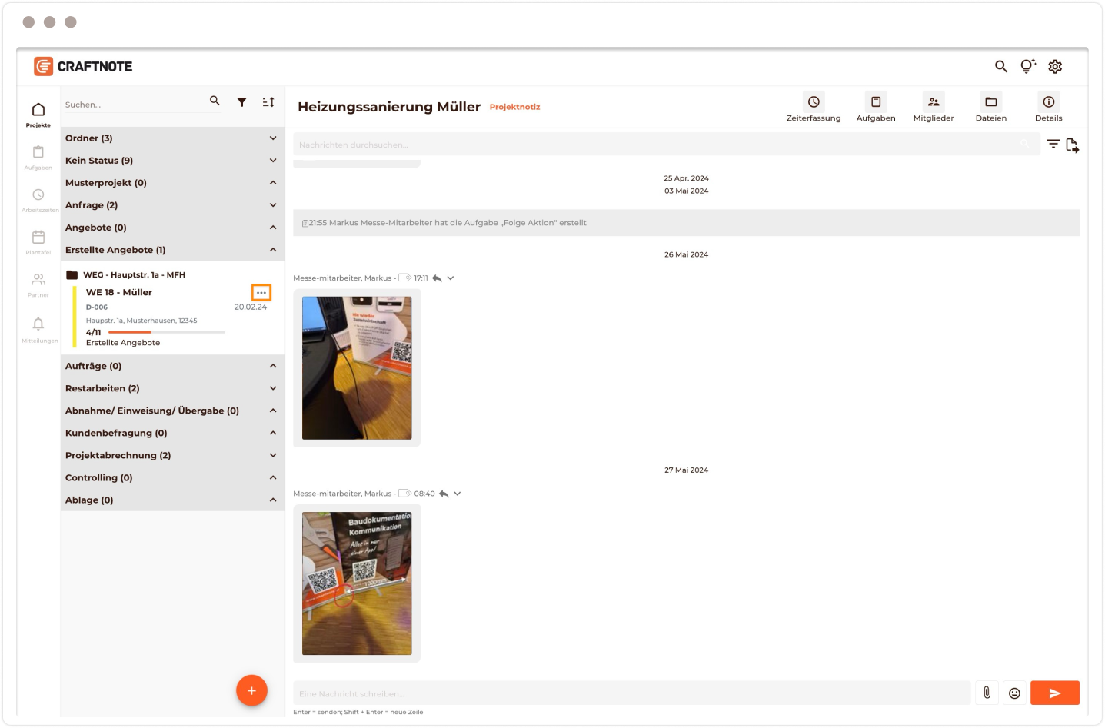Change project list sort order

[268, 102]
